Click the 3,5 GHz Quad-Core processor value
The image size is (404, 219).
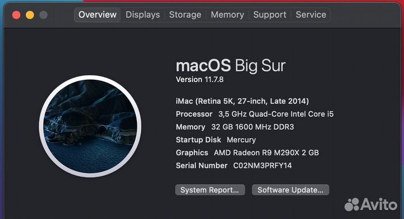click(x=276, y=114)
